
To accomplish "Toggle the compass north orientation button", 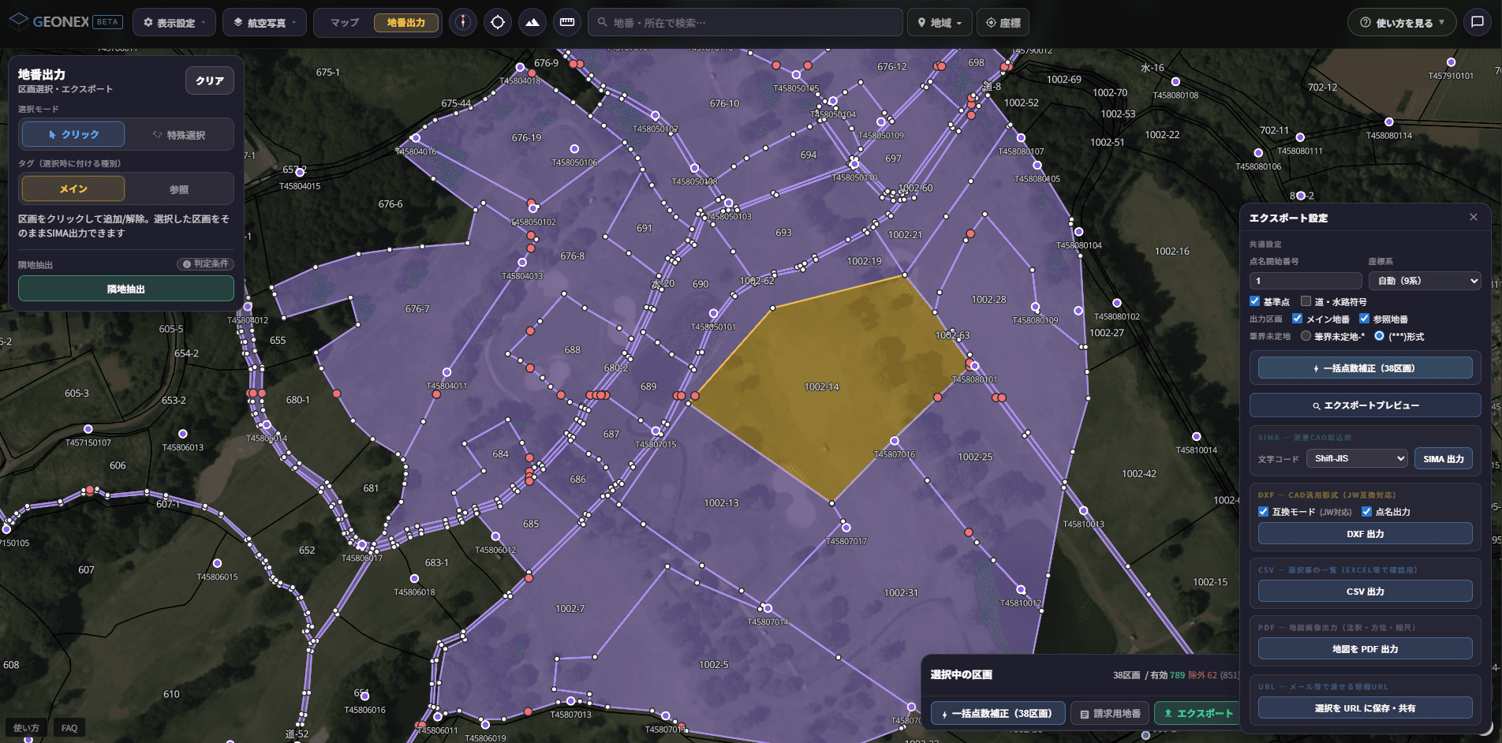I will pyautogui.click(x=463, y=22).
